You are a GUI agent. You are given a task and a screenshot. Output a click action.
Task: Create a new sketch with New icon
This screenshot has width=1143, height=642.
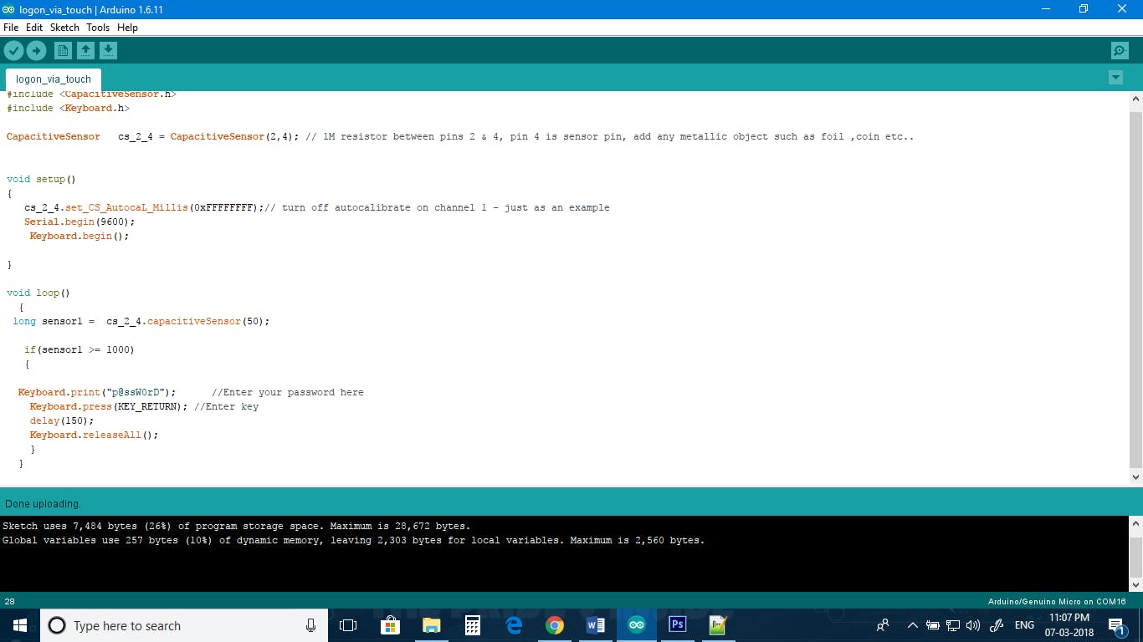pyautogui.click(x=63, y=51)
